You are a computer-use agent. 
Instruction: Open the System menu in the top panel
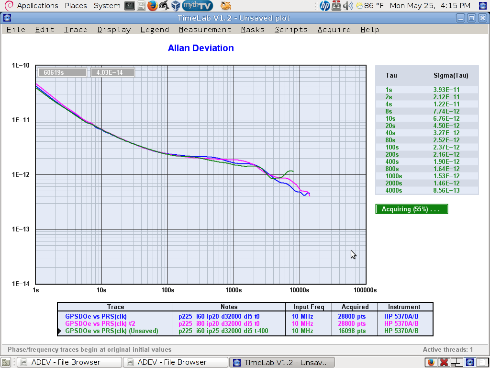[x=107, y=6]
